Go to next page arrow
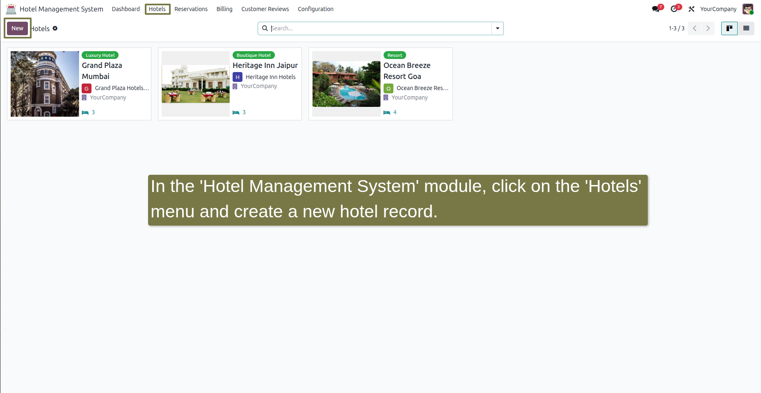 click(708, 28)
